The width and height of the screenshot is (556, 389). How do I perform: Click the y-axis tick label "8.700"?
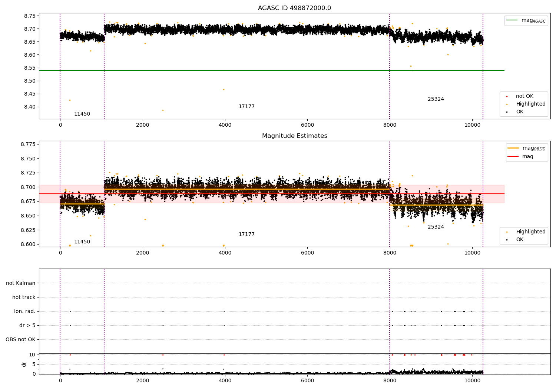click(x=28, y=187)
